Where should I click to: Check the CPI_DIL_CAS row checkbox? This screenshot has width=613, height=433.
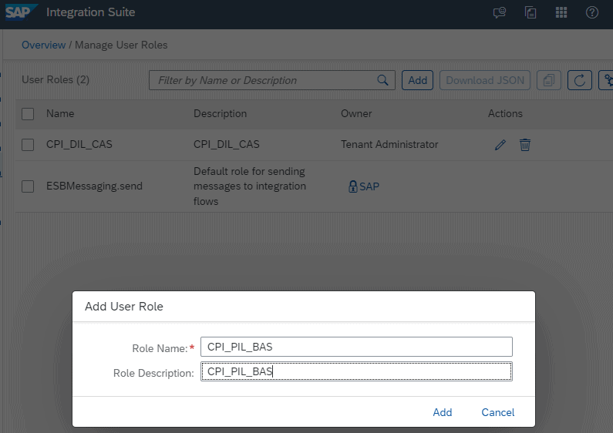click(28, 145)
